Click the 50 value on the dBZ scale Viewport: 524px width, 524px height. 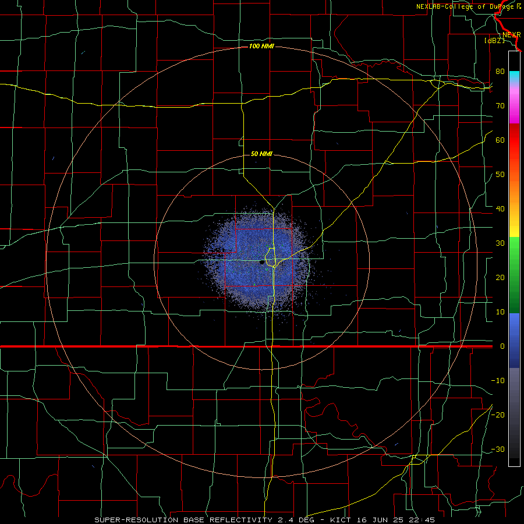tap(500, 175)
